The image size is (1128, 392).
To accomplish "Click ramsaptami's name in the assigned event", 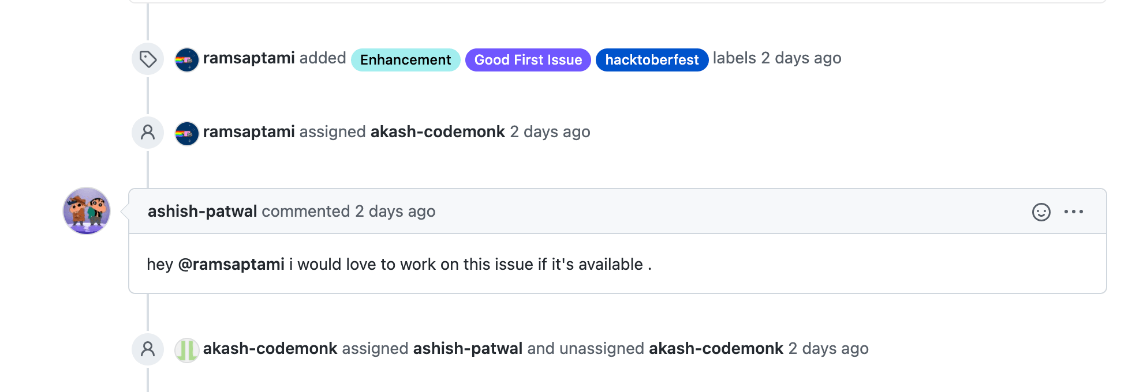I will (249, 132).
